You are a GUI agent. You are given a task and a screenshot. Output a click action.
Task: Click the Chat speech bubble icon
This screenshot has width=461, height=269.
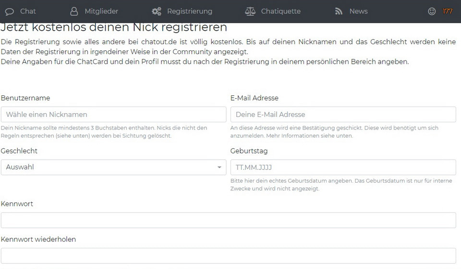coord(9,11)
